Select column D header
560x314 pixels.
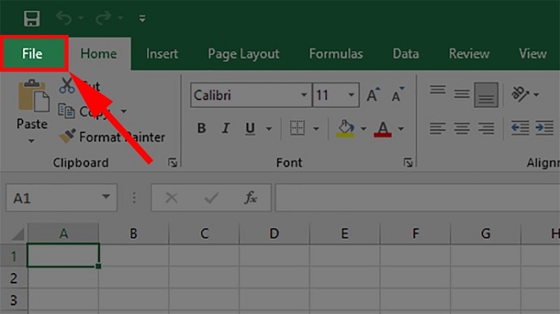point(274,233)
